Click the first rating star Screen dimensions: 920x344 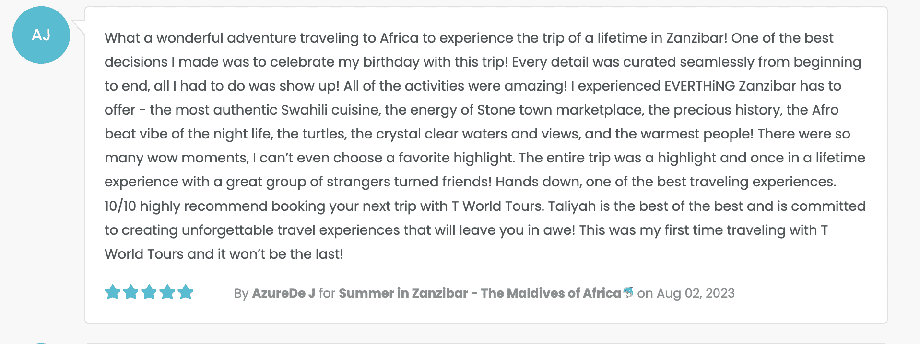112,292
